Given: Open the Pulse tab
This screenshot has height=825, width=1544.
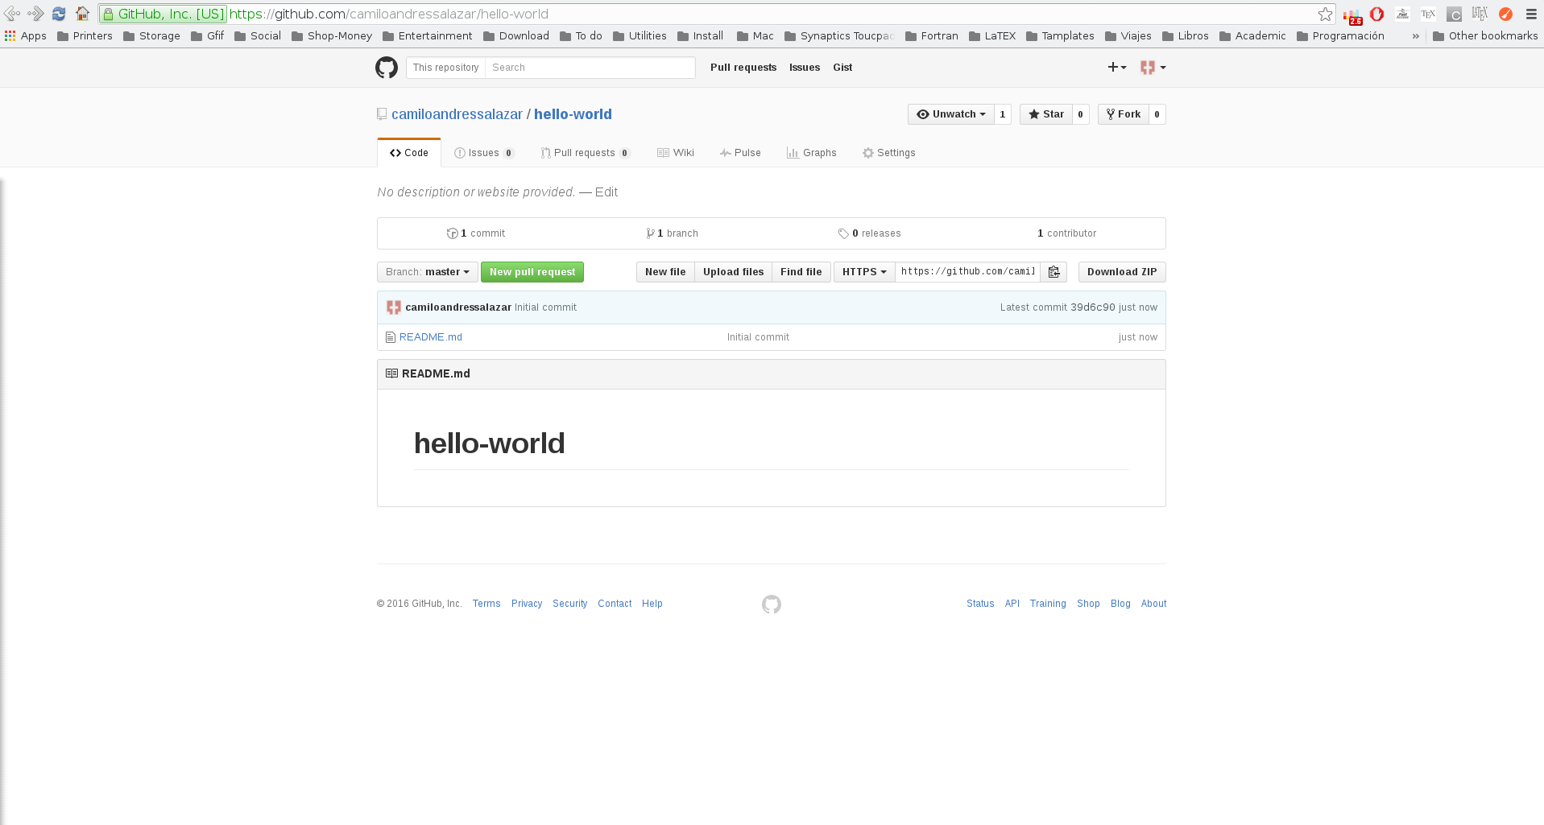Looking at the screenshot, I should click(740, 153).
